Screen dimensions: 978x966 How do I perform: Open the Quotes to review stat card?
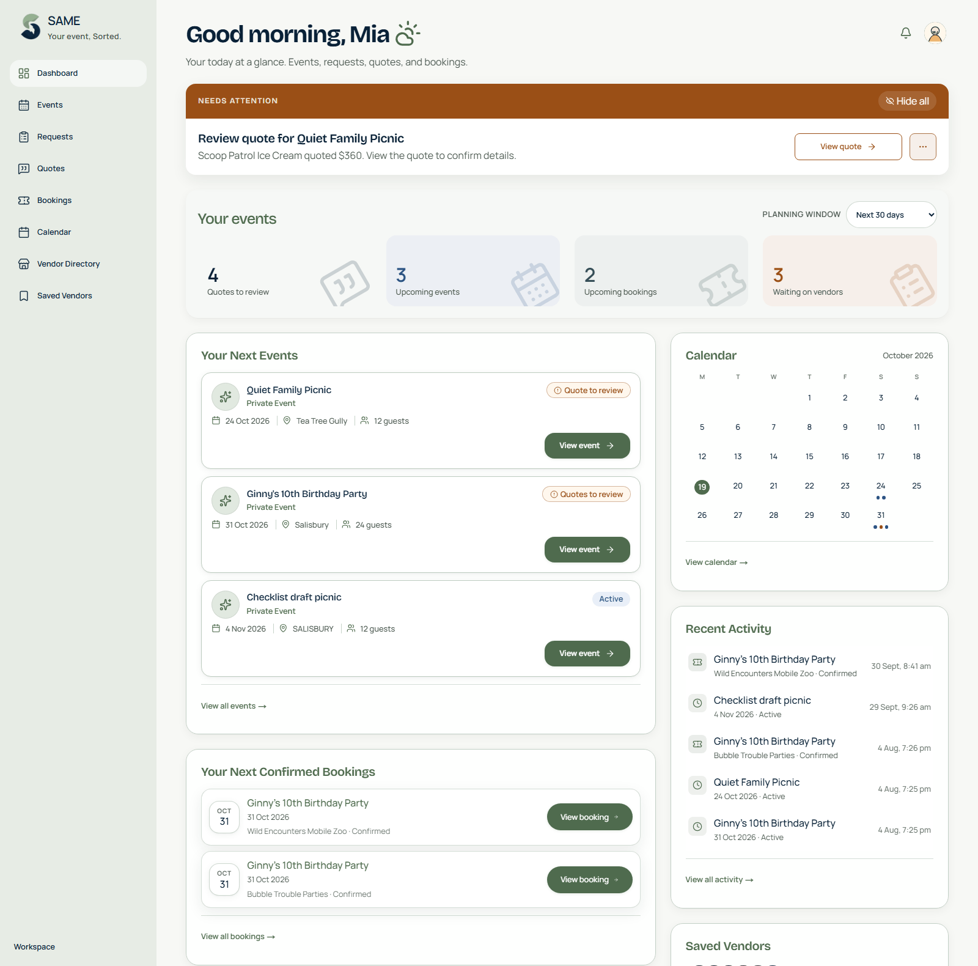point(285,271)
